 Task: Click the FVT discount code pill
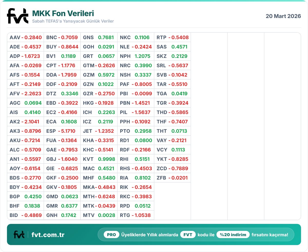[x=188, y=235]
